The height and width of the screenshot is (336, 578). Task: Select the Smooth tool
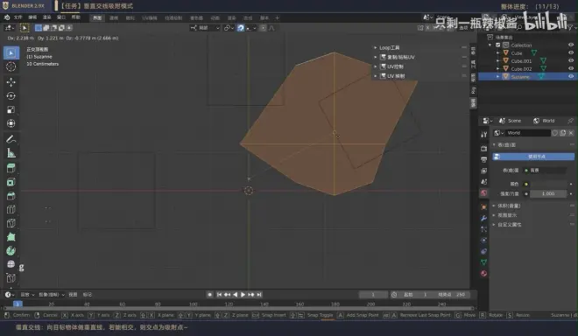(11, 264)
